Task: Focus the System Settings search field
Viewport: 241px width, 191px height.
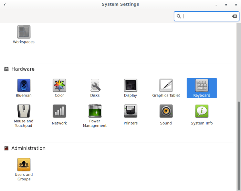Action: tap(207, 16)
